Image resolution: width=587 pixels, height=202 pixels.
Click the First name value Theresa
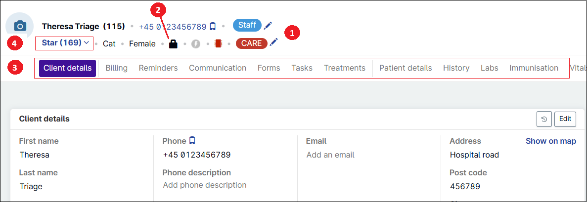click(35, 155)
